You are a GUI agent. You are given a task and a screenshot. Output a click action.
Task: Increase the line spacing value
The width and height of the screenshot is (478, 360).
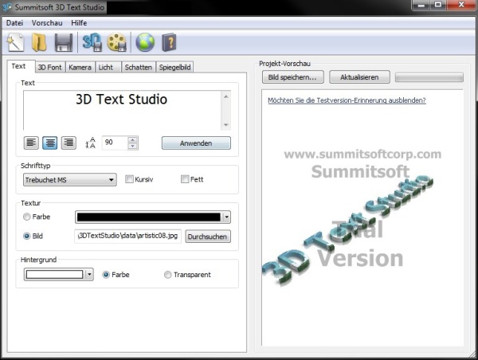[132, 139]
